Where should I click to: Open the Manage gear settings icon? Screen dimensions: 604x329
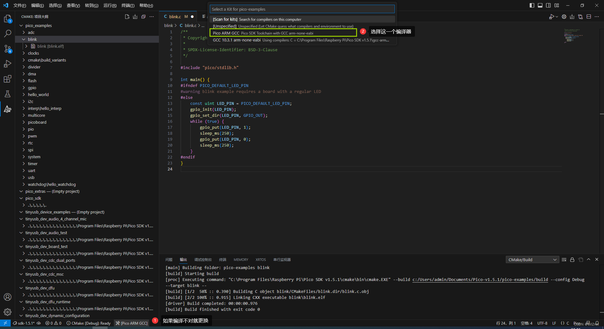click(8, 312)
